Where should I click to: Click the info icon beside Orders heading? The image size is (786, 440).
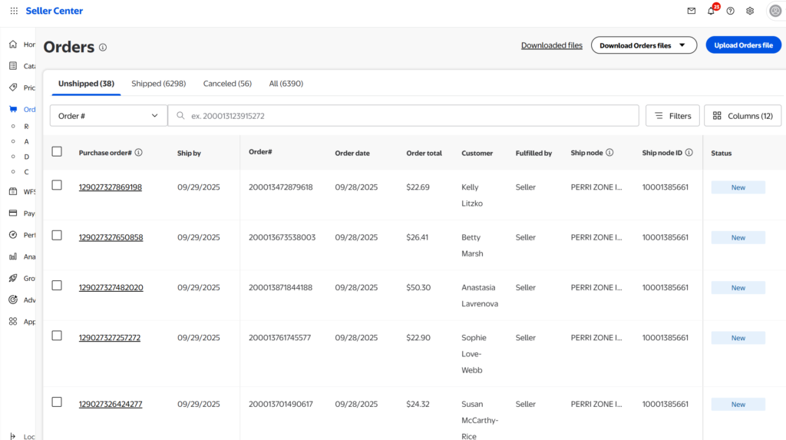coord(103,47)
